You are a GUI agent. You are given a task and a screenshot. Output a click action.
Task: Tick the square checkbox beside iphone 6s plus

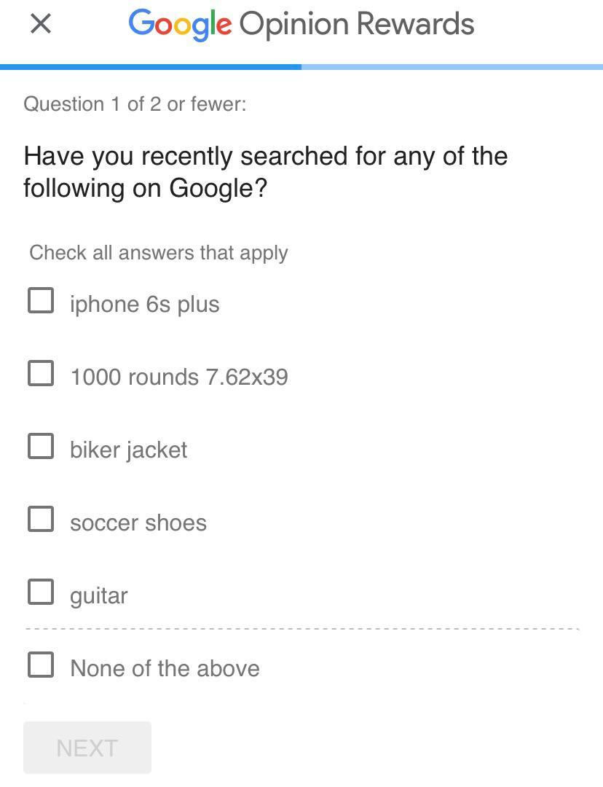click(41, 300)
